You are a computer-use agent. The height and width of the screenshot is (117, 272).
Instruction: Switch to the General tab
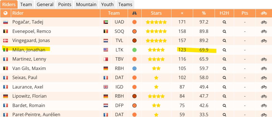point(45,4)
